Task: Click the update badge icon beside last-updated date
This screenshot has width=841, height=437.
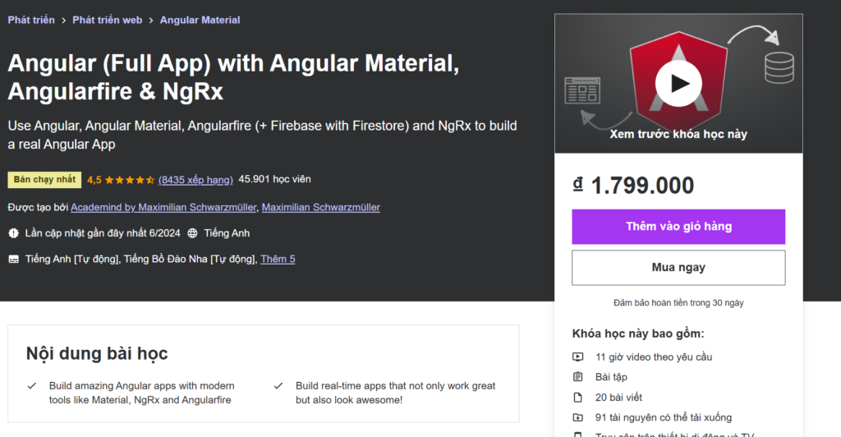Action: pos(13,233)
